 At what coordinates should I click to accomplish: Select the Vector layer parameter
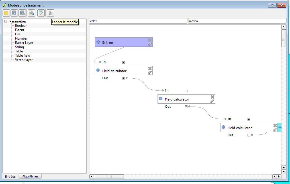click(x=24, y=60)
